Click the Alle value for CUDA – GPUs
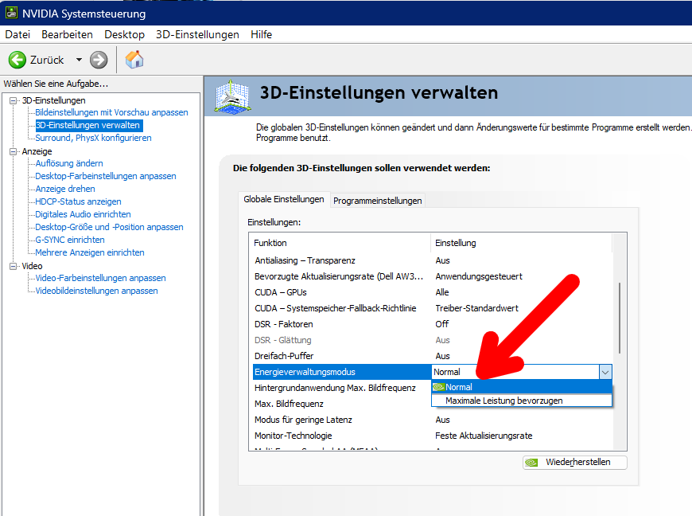 (x=441, y=292)
